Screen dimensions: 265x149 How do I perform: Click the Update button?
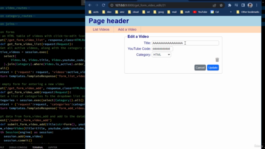213,67
